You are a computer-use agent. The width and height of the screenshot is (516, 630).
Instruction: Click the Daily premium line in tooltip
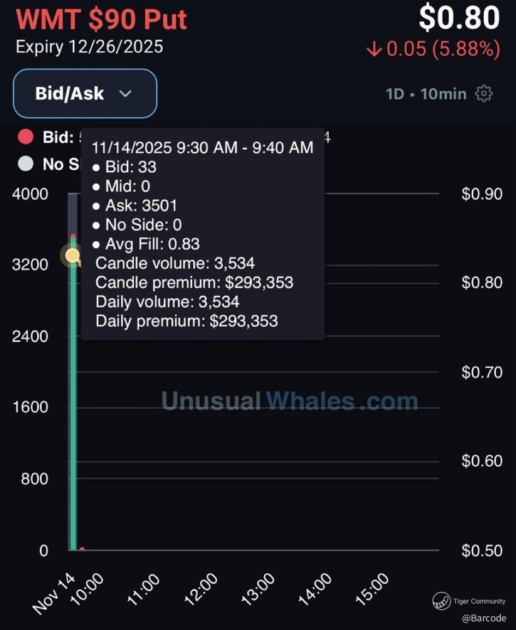[x=186, y=321]
